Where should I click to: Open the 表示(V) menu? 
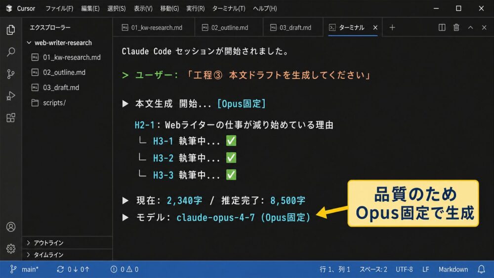(143, 8)
